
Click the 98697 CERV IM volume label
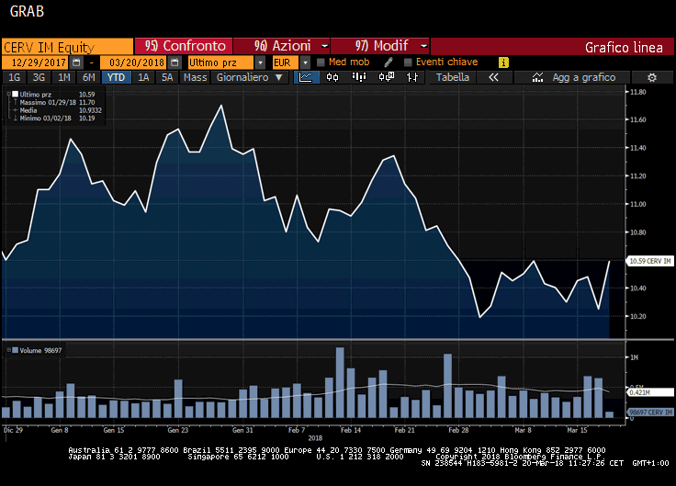(649, 413)
